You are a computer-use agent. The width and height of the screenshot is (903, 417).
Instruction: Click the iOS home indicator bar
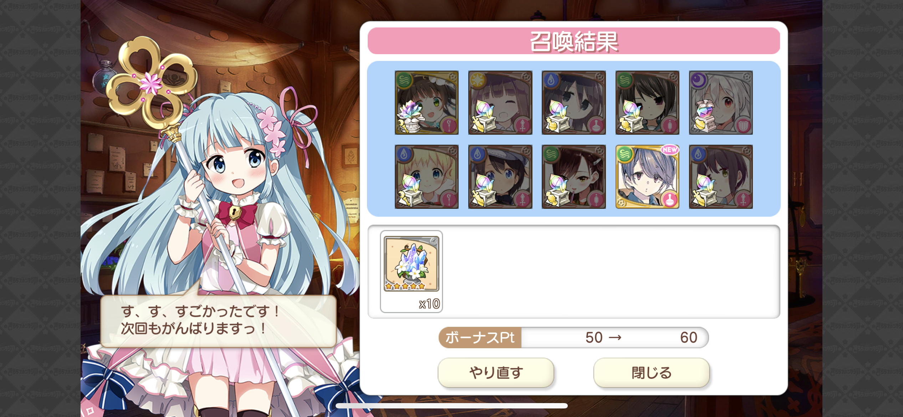pyautogui.click(x=451, y=406)
